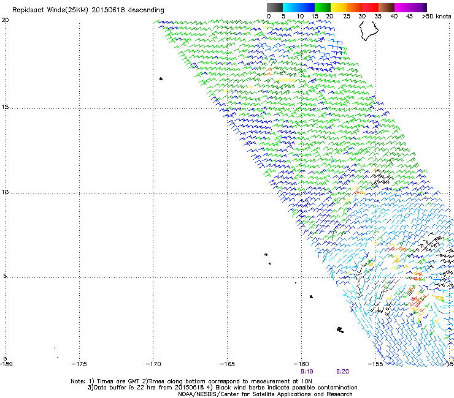Click the longitude label '-160'
454x398 pixels.
(301, 364)
